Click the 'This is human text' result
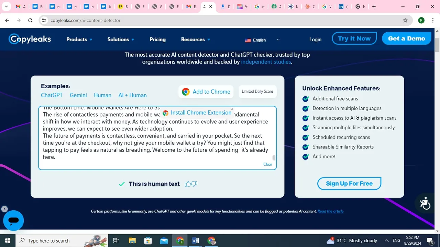The height and width of the screenshot is (247, 440). point(154,184)
